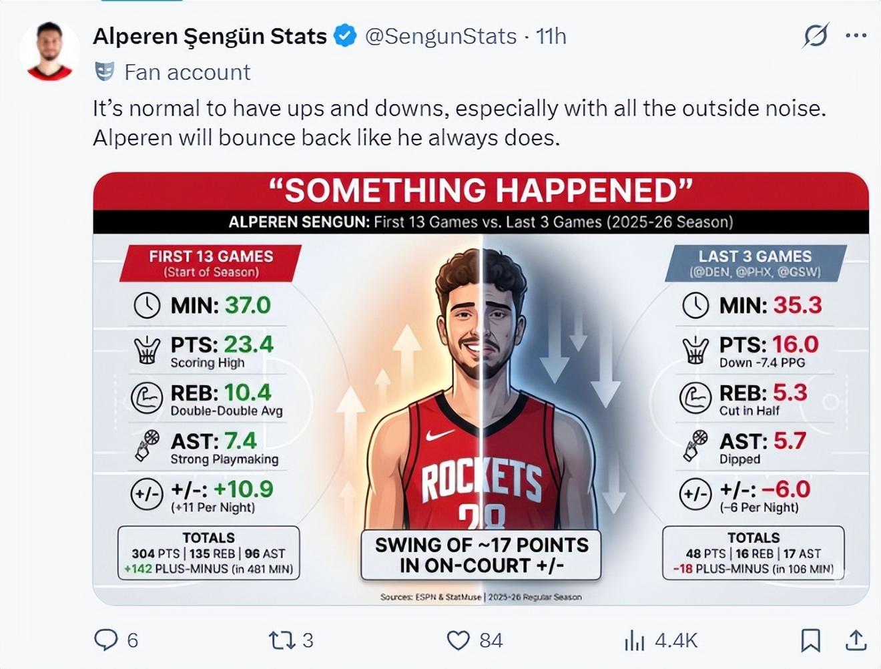Screen dimensions: 881x669
Task: Click the Alperen Şengün Stats display name
Action: (210, 36)
